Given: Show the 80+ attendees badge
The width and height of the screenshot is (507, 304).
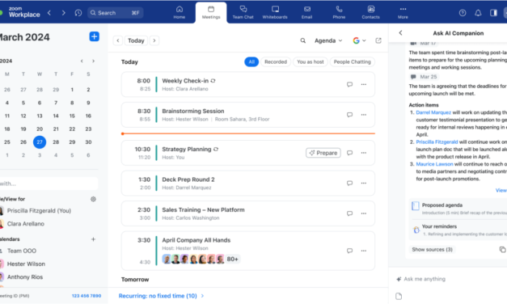Looking at the screenshot, I should click(x=233, y=259).
